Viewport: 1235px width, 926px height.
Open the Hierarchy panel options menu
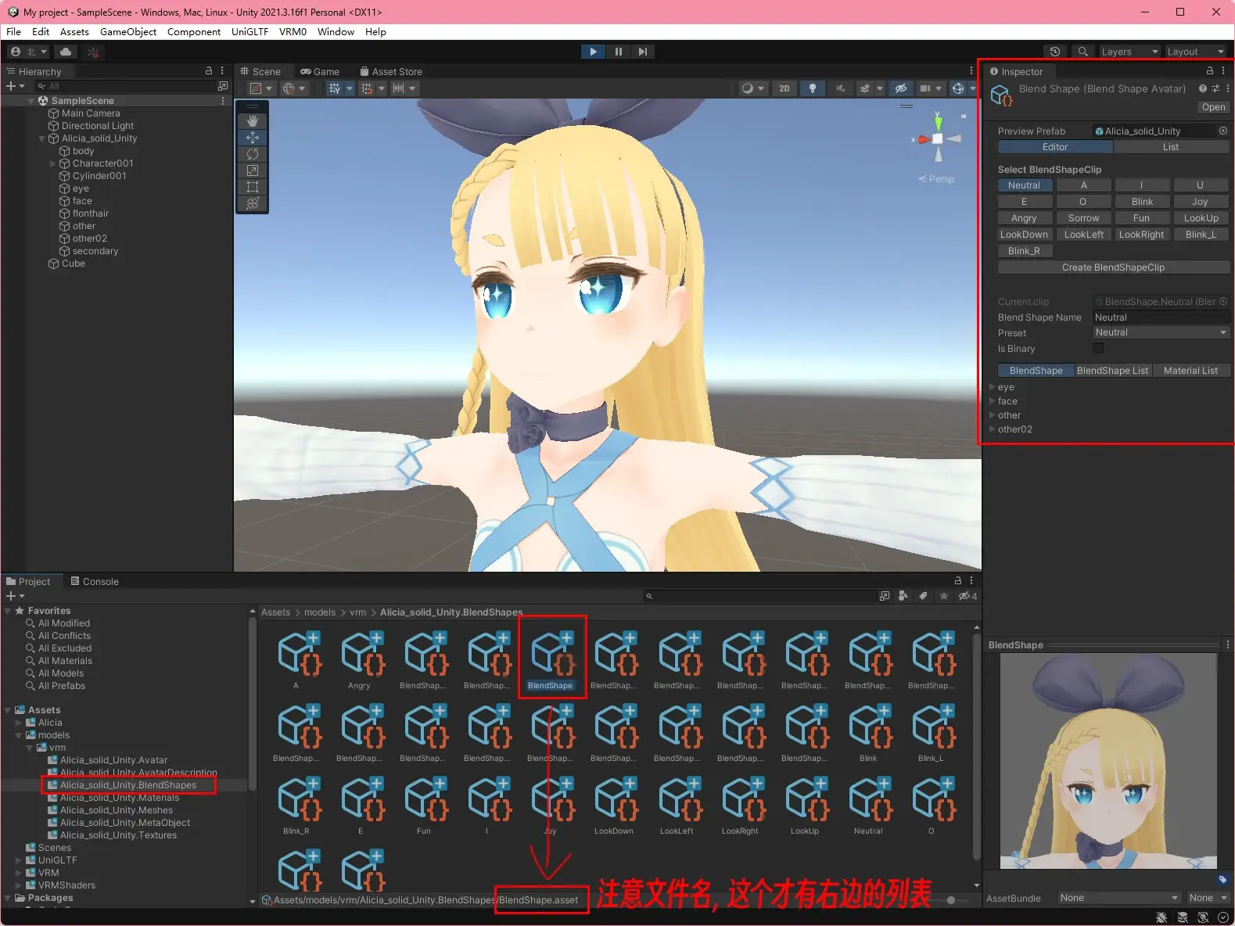(222, 70)
